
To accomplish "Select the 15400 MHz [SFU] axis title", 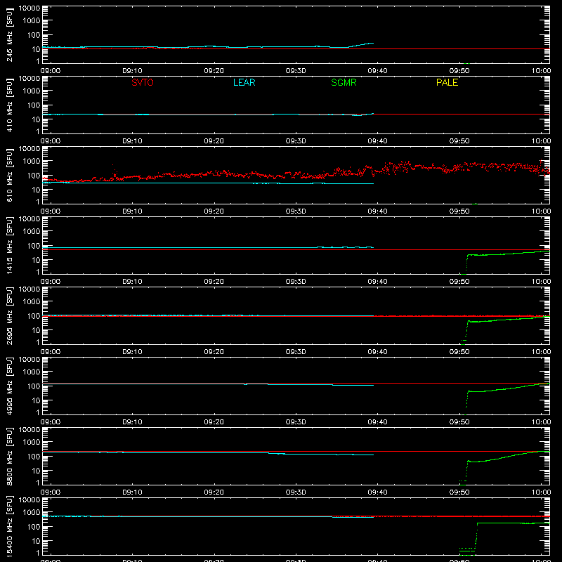I will point(10,526).
